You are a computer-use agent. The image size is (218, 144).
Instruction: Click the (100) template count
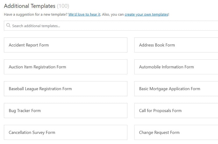63,6
